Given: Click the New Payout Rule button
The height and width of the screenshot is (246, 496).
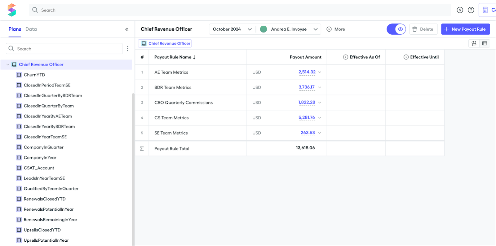Looking at the screenshot, I should point(466,29).
